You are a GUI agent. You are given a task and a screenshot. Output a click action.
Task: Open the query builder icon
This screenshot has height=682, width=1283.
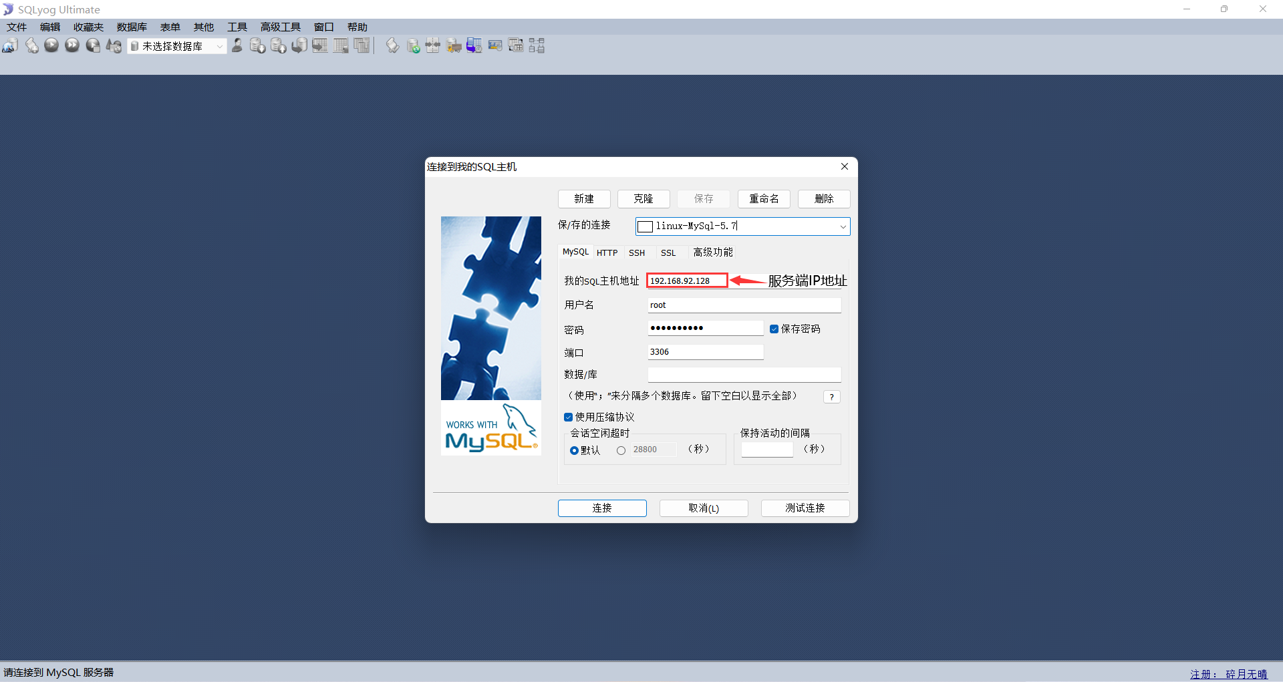[x=516, y=45]
